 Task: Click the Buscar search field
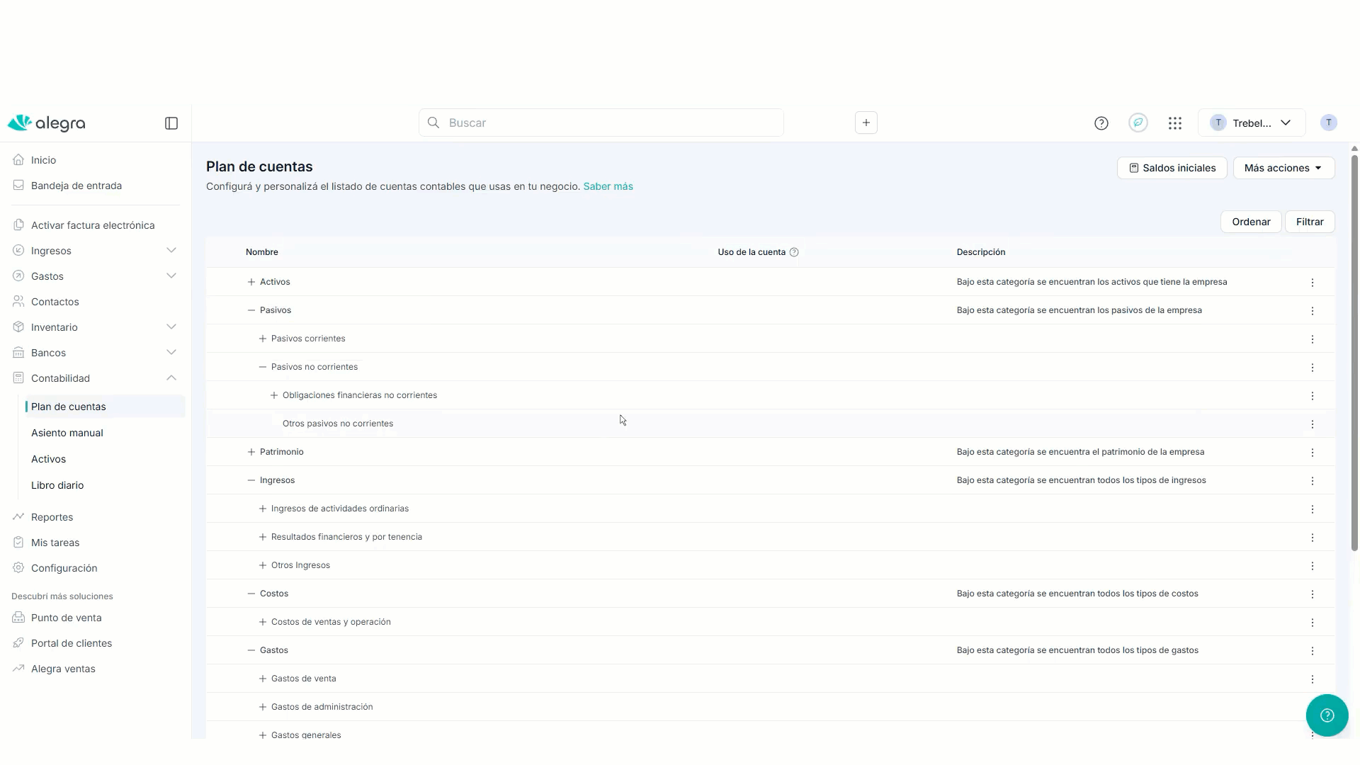point(601,123)
